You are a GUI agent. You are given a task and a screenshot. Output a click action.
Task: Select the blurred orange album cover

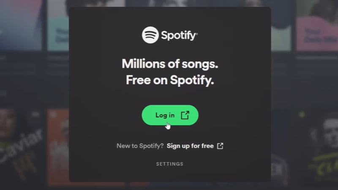58,147
